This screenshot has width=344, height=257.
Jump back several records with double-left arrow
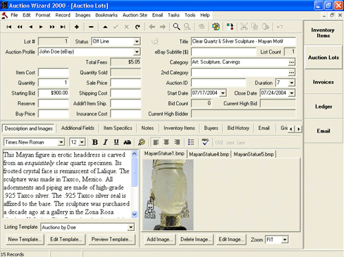point(20,27)
